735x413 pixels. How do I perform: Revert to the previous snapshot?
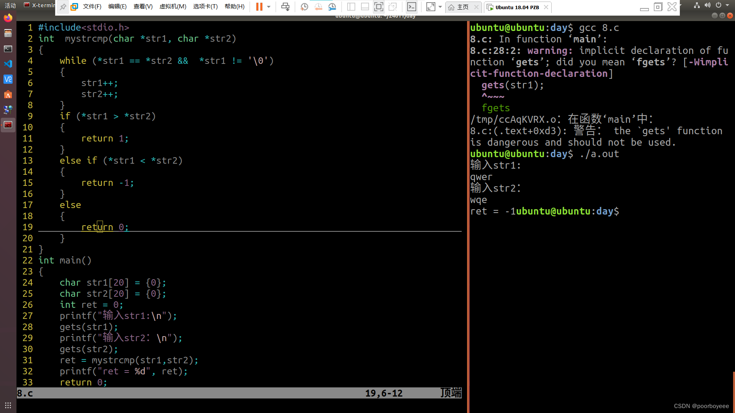318,7
